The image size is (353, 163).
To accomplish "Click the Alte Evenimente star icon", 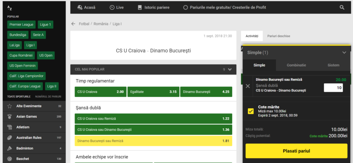I will coord(9,106).
